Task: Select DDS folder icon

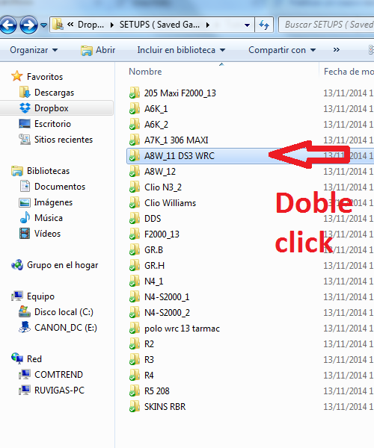Action: point(134,219)
